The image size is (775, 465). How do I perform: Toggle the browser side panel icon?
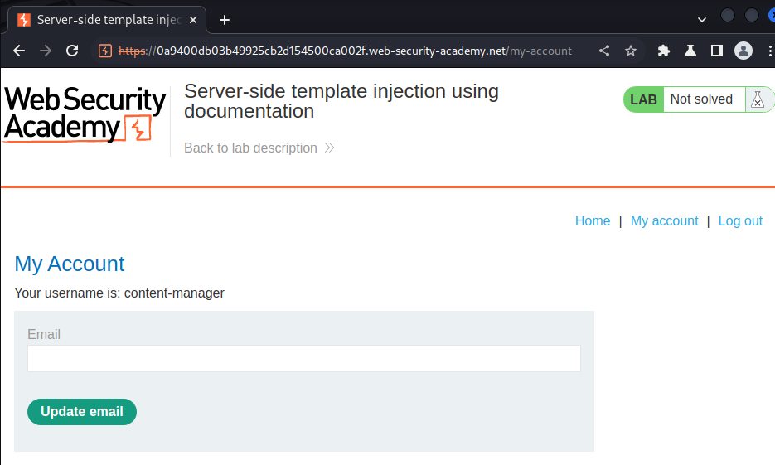coord(717,51)
